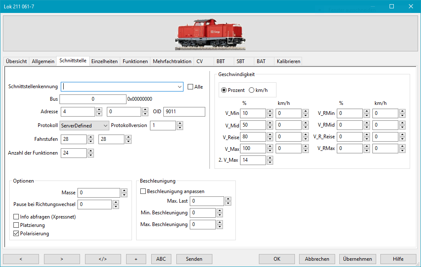The width and height of the screenshot is (421, 267).
Task: Tick Beschleunigung anpassen checkbox
Action: [x=143, y=191]
